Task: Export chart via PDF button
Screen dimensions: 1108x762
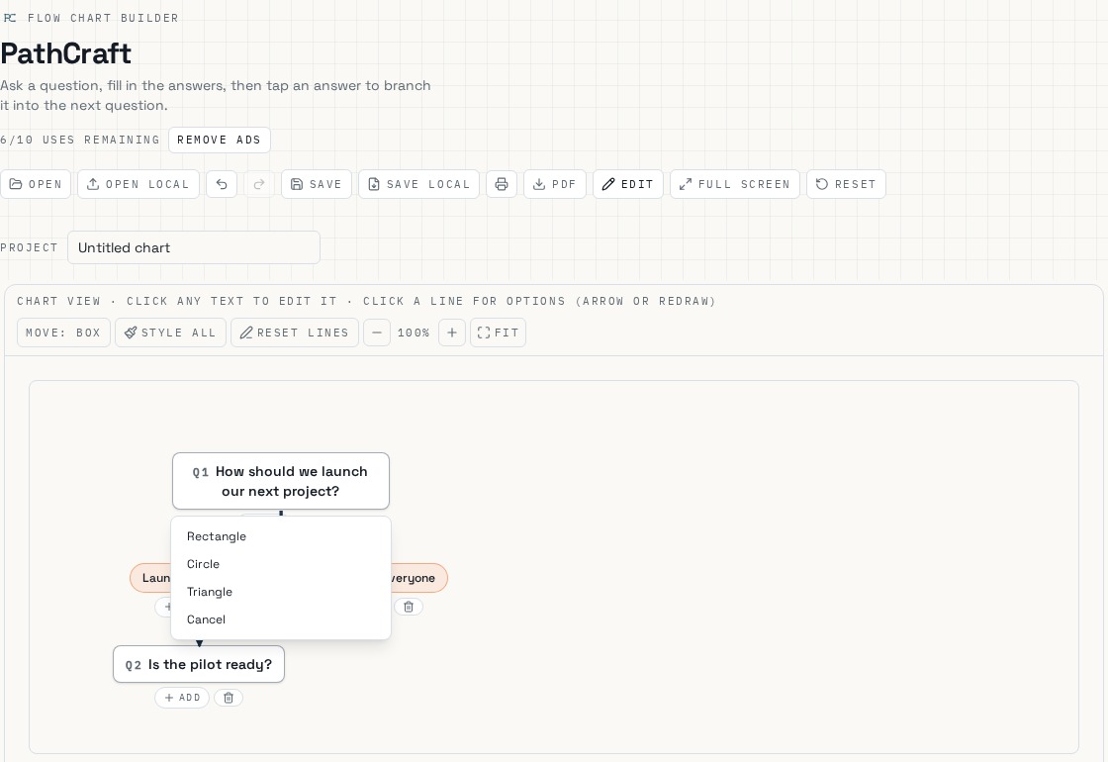Action: pos(554,184)
